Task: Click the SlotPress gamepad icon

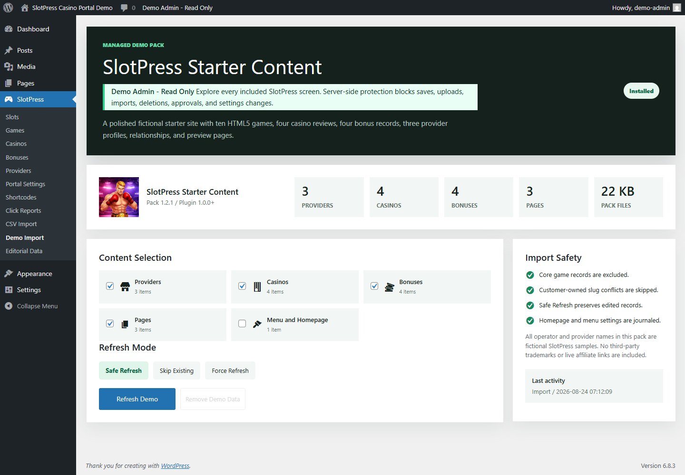Action: pyautogui.click(x=9, y=99)
